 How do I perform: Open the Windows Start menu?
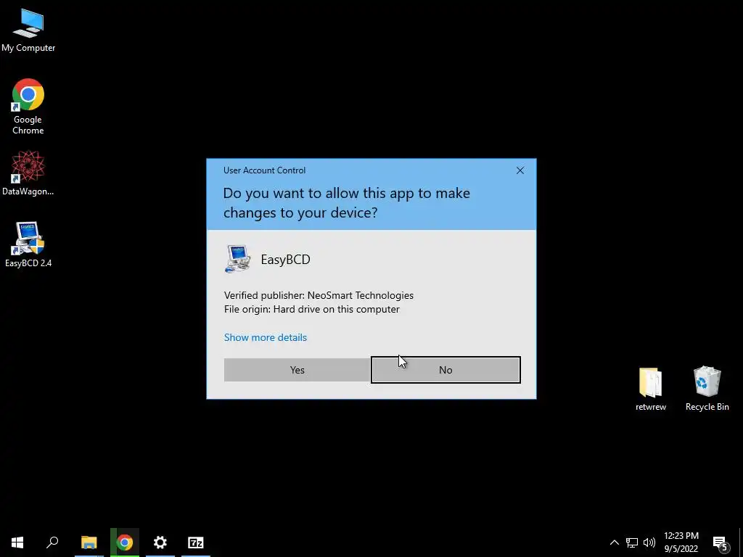tap(17, 542)
